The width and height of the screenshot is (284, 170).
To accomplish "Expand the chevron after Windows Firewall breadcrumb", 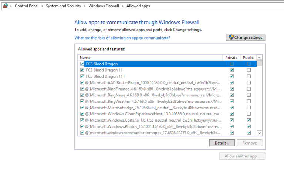I will [123, 6].
